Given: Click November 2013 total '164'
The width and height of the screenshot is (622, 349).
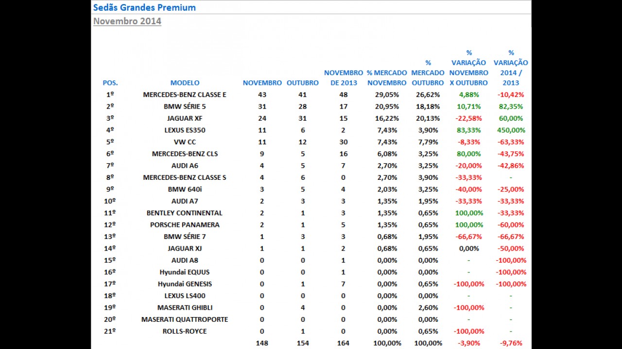Looking at the screenshot, I should 344,343.
